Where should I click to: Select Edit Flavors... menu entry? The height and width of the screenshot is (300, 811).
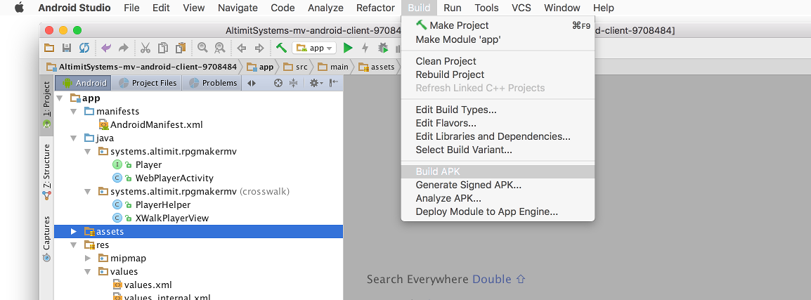498,123
